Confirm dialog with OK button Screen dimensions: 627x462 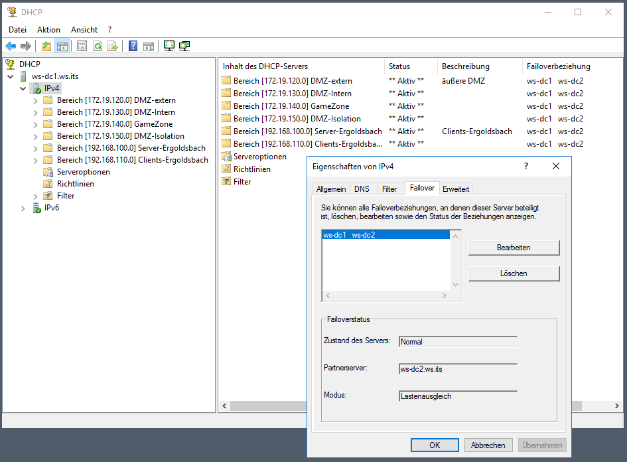pyautogui.click(x=435, y=445)
